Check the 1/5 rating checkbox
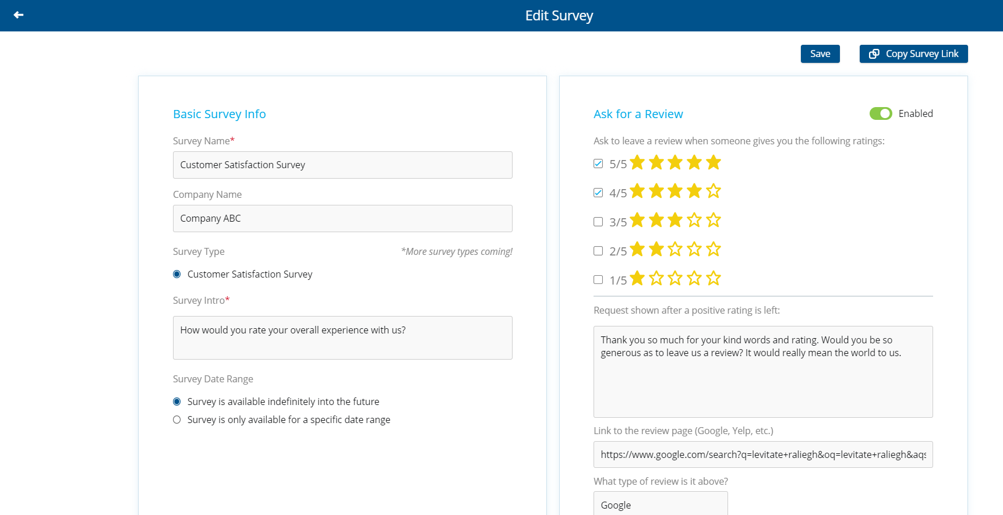 click(598, 280)
